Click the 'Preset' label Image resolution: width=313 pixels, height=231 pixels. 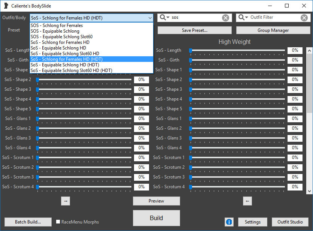tap(14, 30)
